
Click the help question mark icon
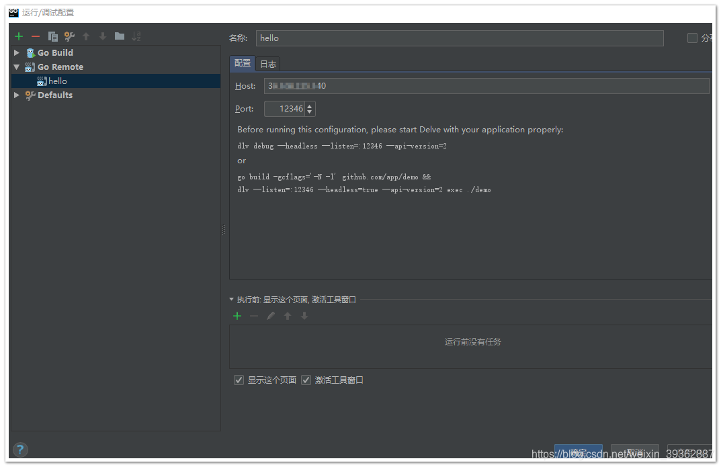(20, 450)
